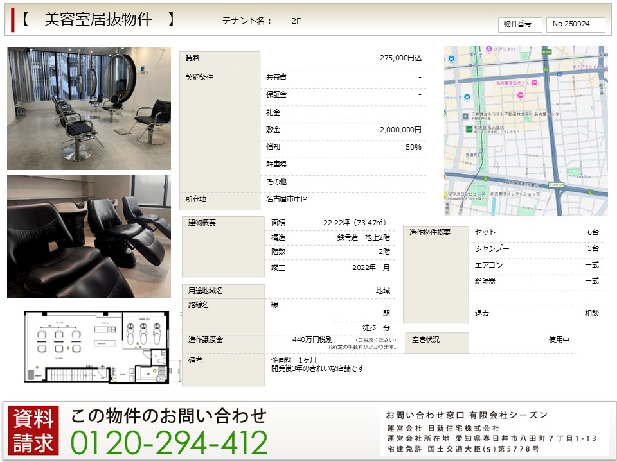Screen dimensions: 617x462
Task: Click the structure value 鉄骨造 地上2階
Action: point(364,237)
